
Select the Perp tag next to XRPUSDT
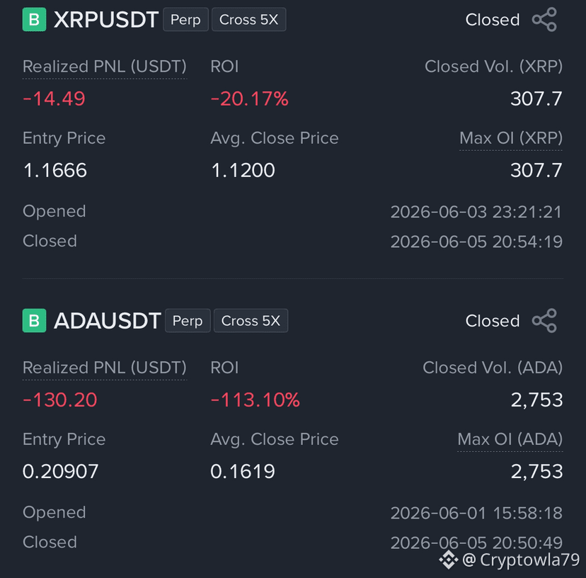pyautogui.click(x=185, y=19)
